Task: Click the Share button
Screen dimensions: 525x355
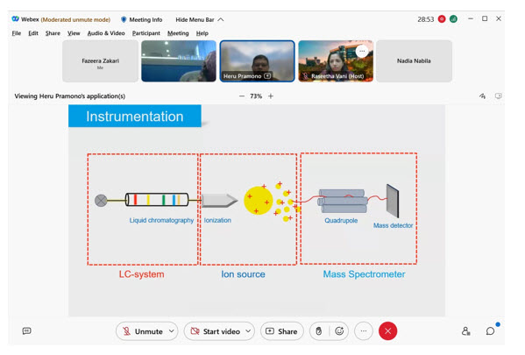Action: pyautogui.click(x=281, y=331)
